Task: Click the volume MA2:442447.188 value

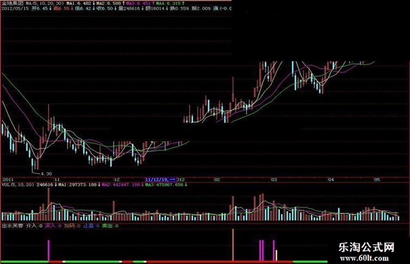Action: 121,185
